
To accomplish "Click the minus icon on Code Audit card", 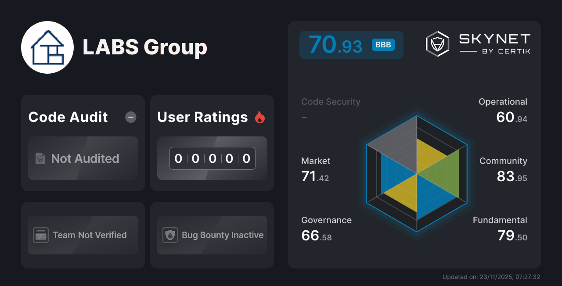I will 130,117.
